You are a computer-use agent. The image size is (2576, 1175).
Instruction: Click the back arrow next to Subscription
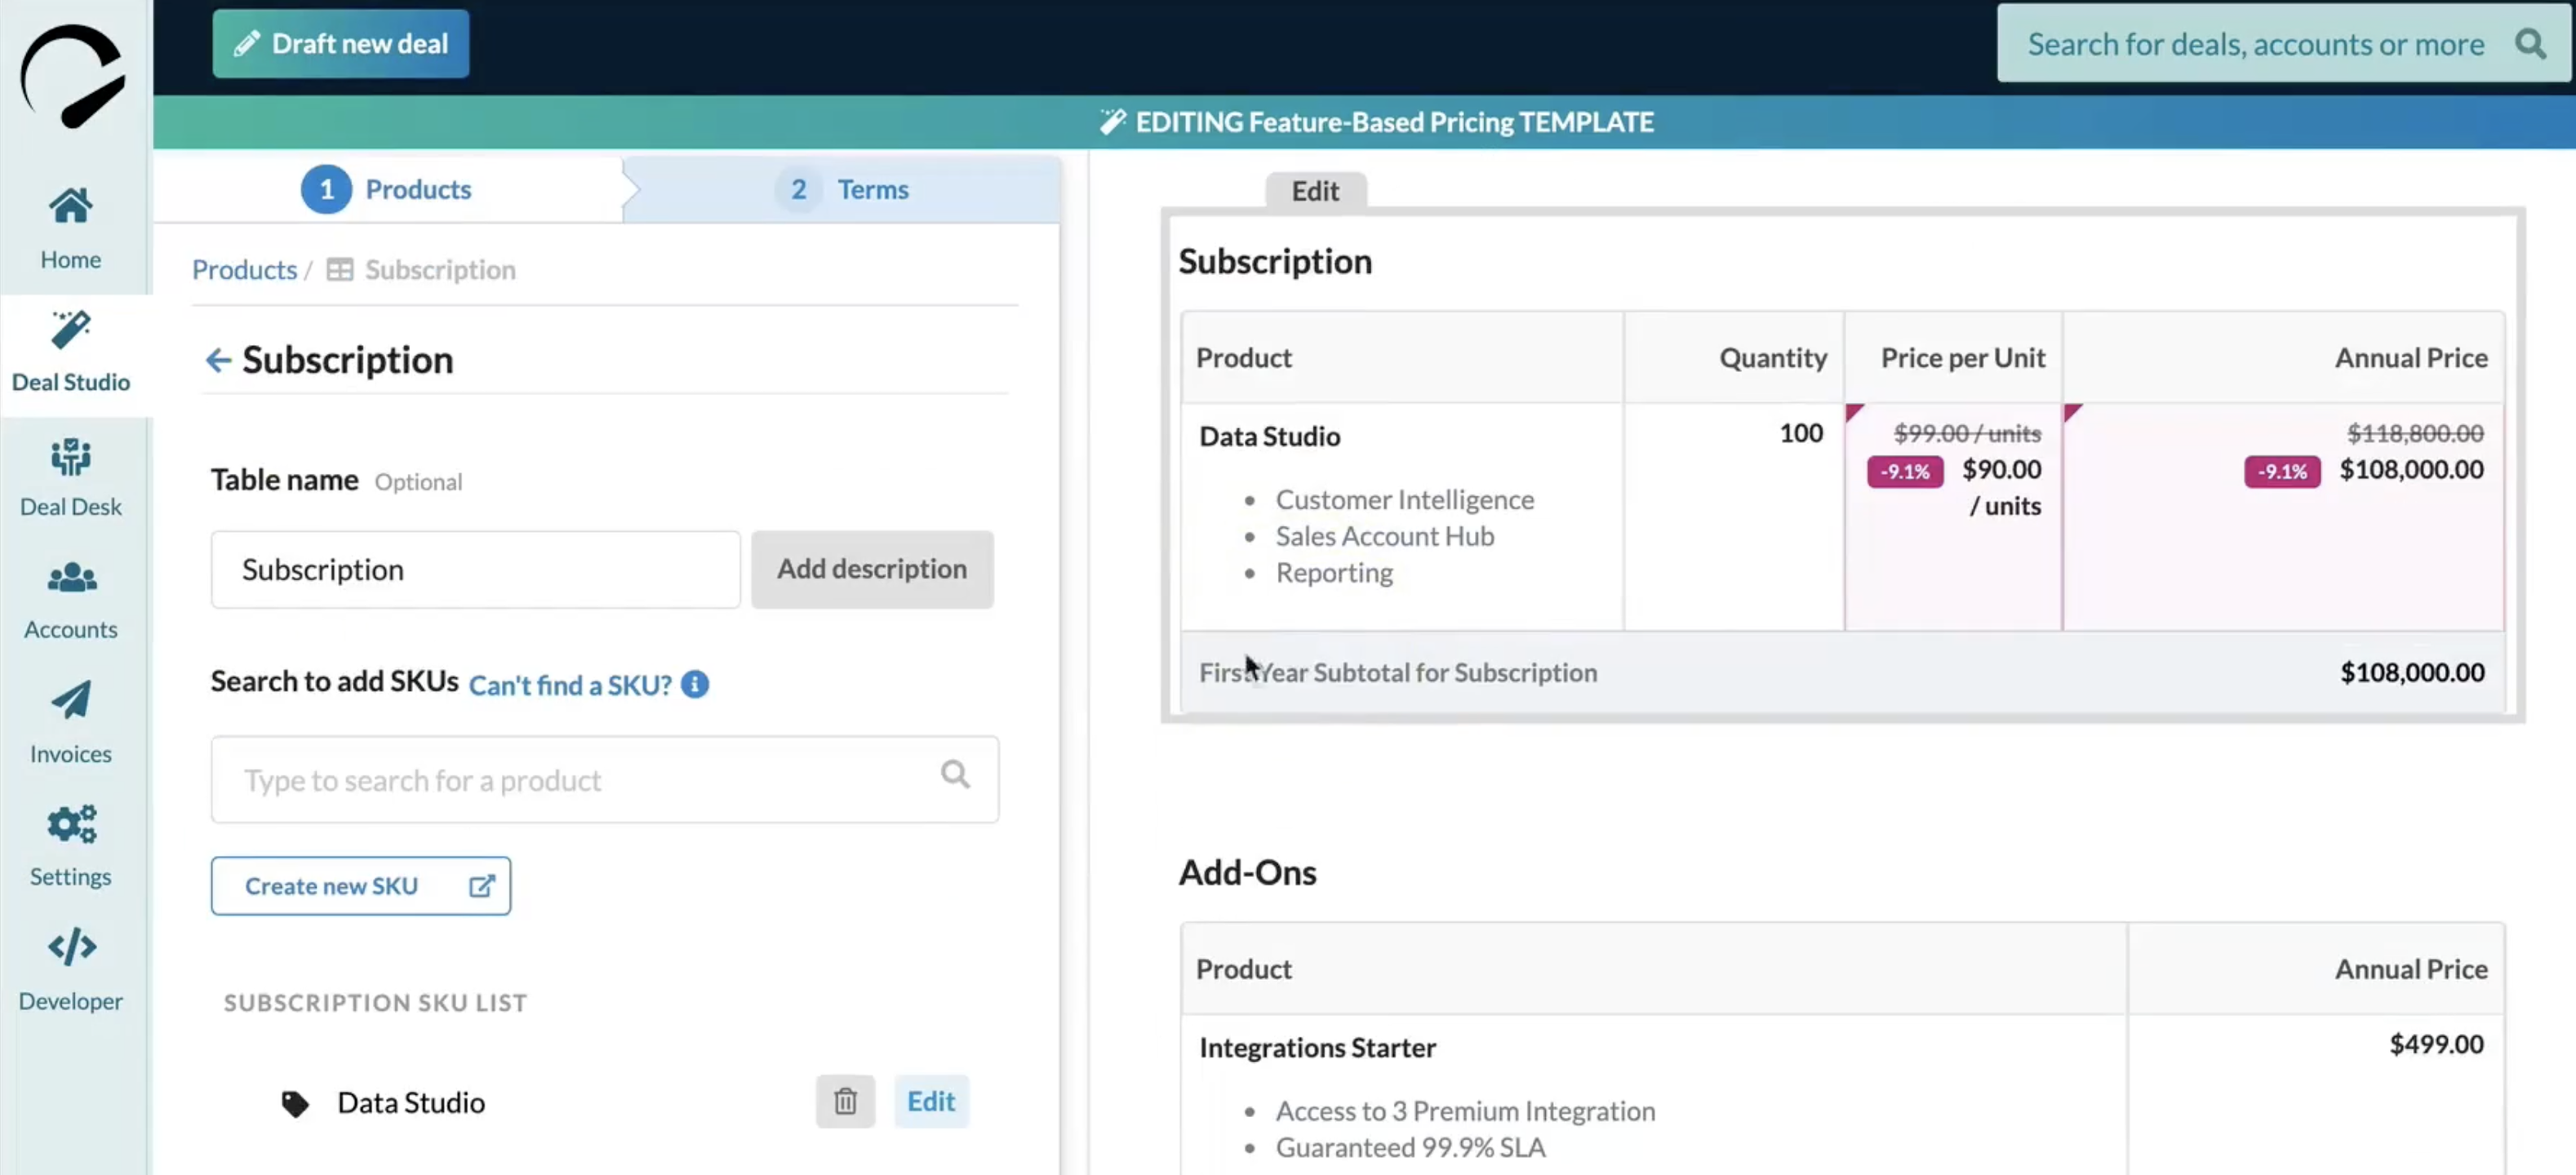pos(218,360)
